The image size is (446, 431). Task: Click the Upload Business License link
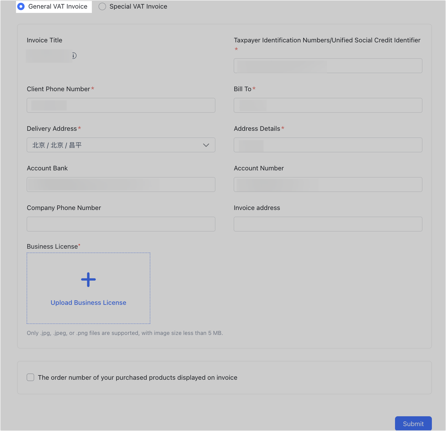click(88, 302)
